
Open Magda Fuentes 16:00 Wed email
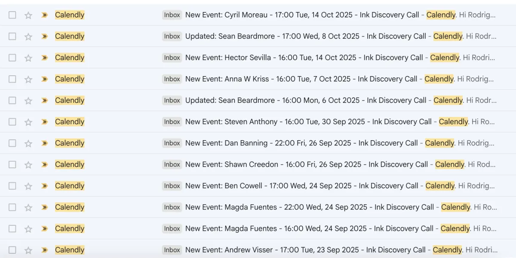pos(309,228)
